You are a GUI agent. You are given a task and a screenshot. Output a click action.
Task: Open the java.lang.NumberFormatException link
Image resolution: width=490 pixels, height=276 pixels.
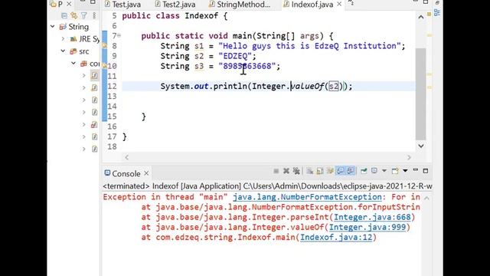[307, 197]
